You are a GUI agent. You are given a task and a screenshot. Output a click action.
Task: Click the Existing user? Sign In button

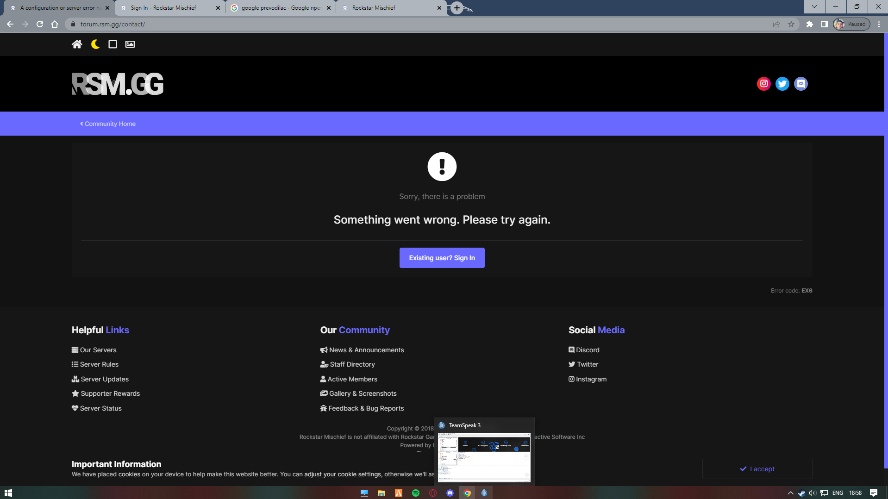(x=442, y=258)
